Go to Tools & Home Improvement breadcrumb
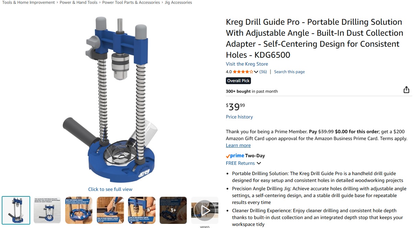 [28, 2]
